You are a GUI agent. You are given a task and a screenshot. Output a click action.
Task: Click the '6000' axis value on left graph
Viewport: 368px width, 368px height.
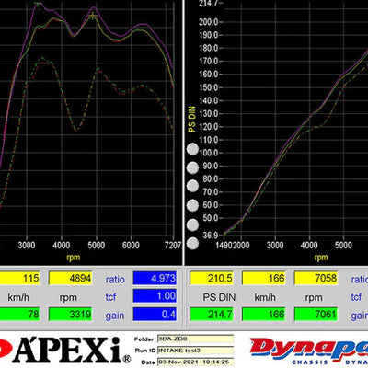pos(131,246)
